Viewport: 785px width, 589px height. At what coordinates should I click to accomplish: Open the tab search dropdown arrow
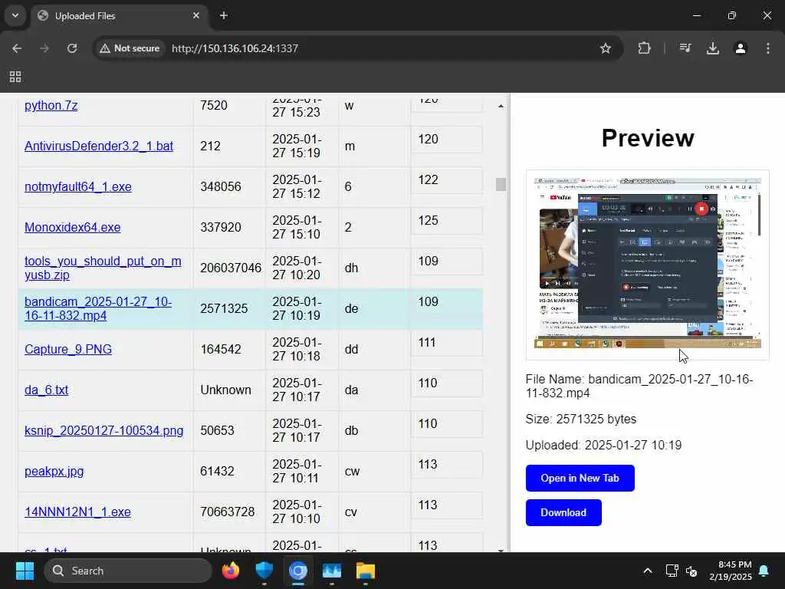[x=15, y=15]
